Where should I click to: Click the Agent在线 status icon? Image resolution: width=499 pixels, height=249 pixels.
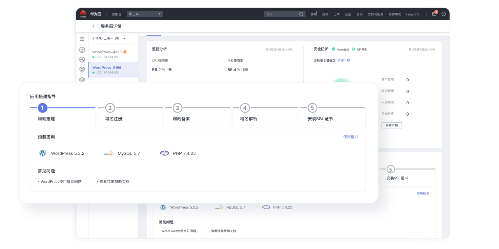(x=333, y=49)
